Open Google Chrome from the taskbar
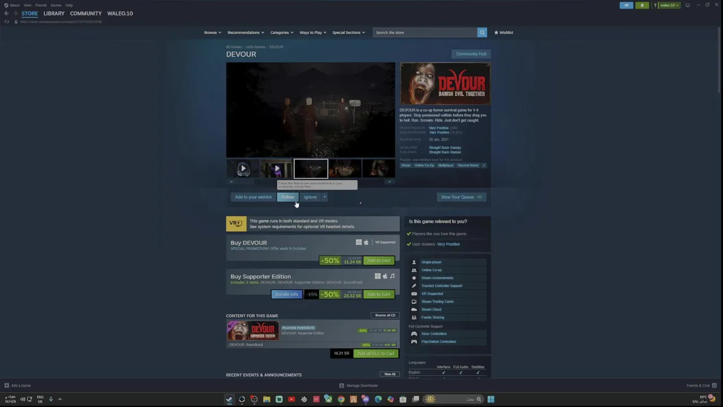Viewport: 723px width, 407px height. pos(341,399)
